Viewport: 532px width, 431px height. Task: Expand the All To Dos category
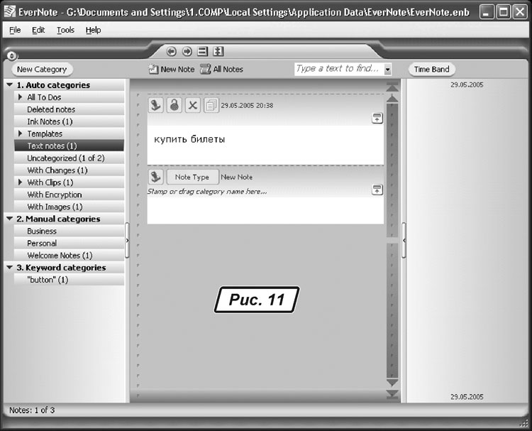[21, 97]
